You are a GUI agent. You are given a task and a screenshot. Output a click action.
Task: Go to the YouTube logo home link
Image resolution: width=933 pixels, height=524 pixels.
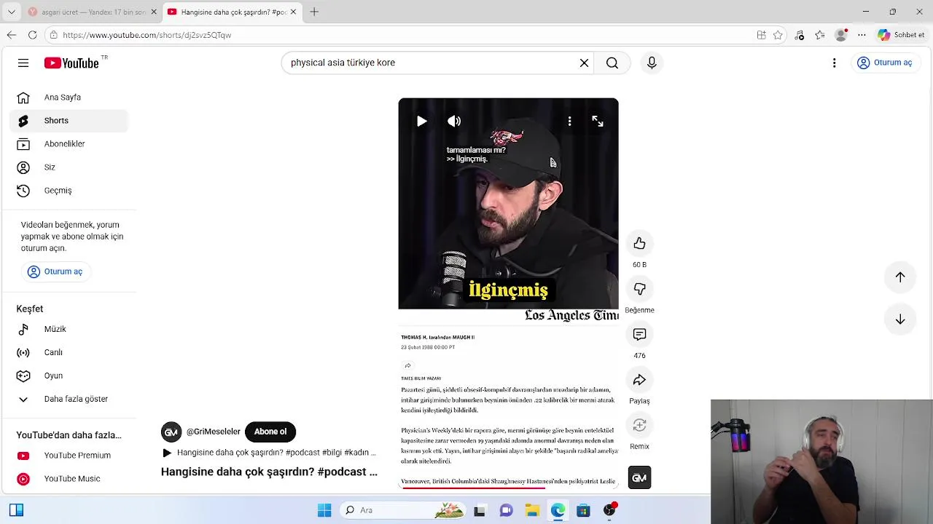point(71,63)
